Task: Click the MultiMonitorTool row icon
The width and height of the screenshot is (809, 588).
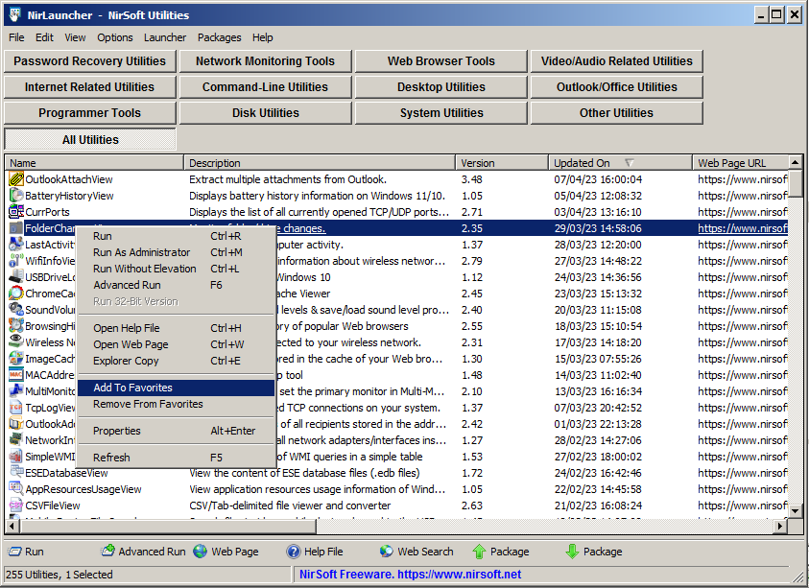Action: click(x=16, y=391)
